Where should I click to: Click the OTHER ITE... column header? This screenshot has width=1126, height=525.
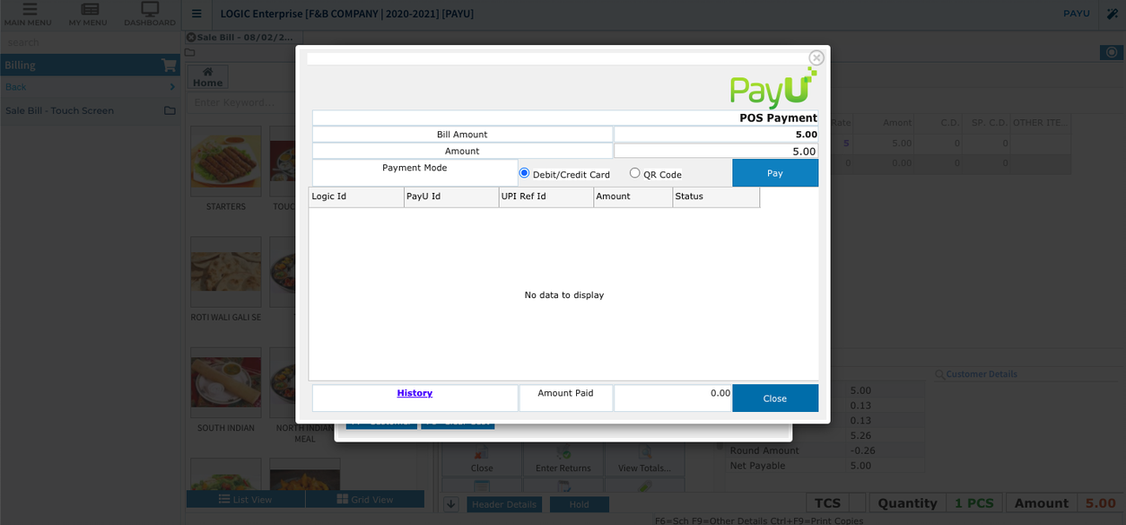pyautogui.click(x=1040, y=122)
